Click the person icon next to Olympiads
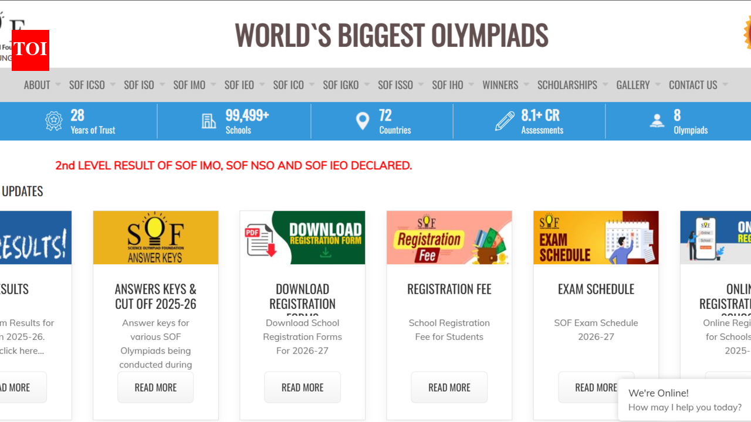Screen dimensions: 751x422 click(x=657, y=121)
